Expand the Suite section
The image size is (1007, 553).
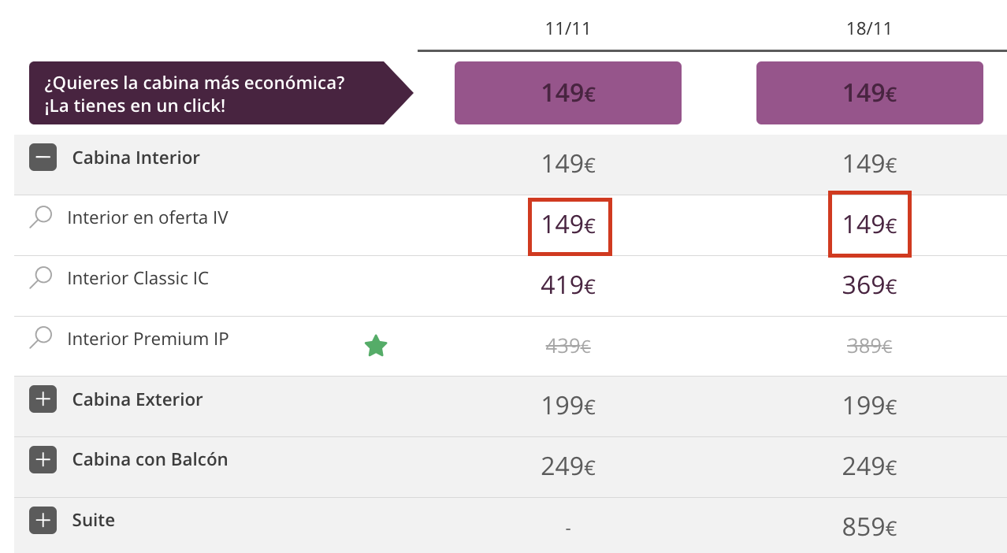coord(43,520)
